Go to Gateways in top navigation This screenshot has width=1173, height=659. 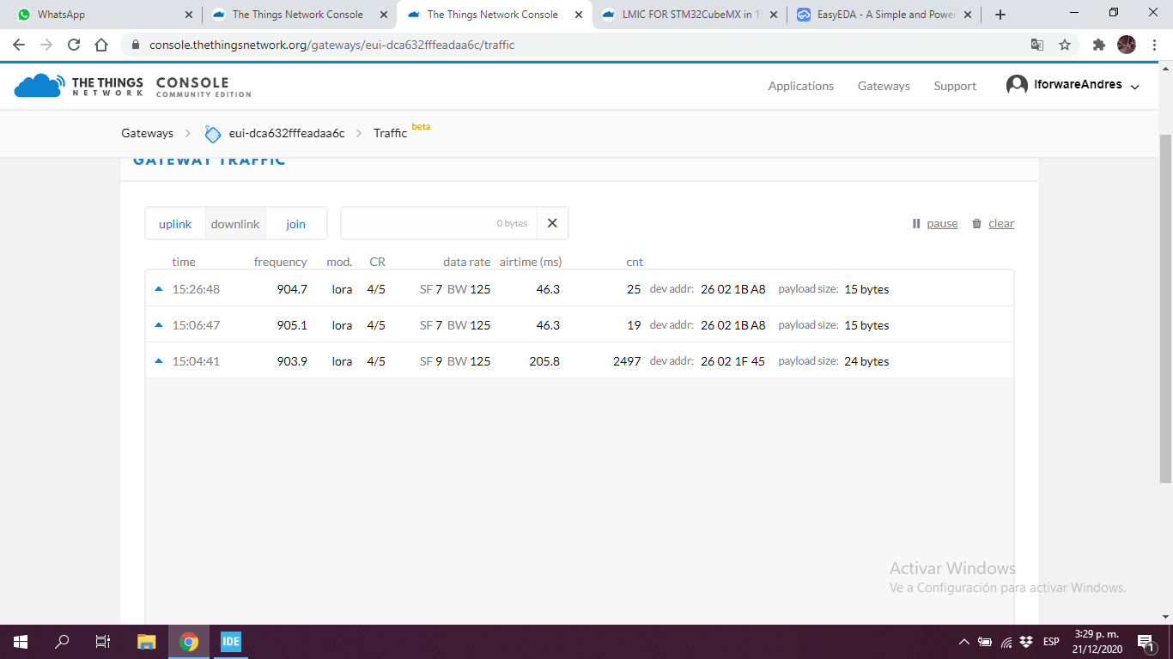click(884, 86)
